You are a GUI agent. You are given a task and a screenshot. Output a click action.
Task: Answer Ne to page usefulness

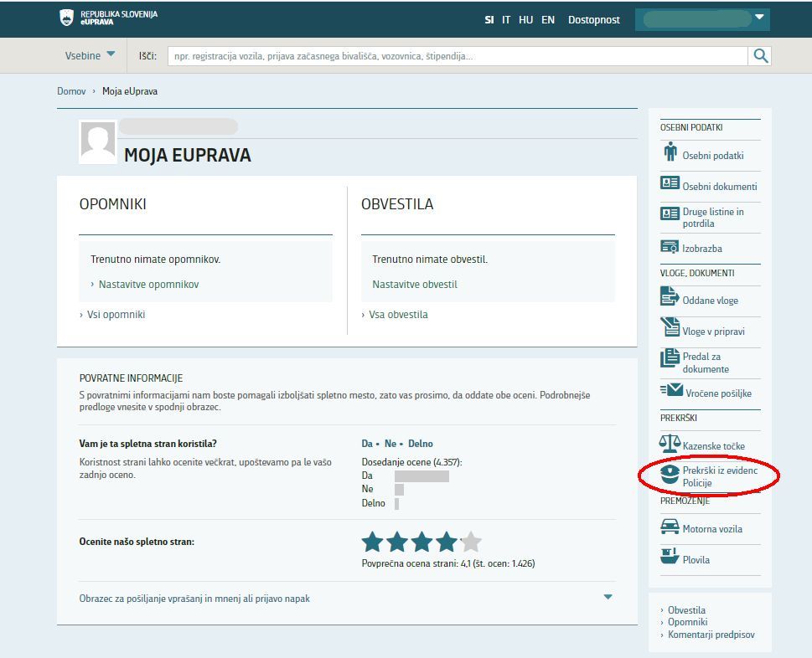coord(390,444)
